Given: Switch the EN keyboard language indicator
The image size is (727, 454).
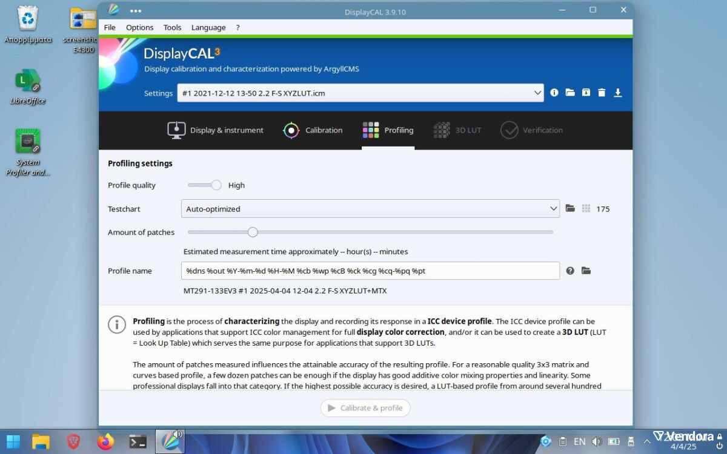Looking at the screenshot, I should (580, 442).
